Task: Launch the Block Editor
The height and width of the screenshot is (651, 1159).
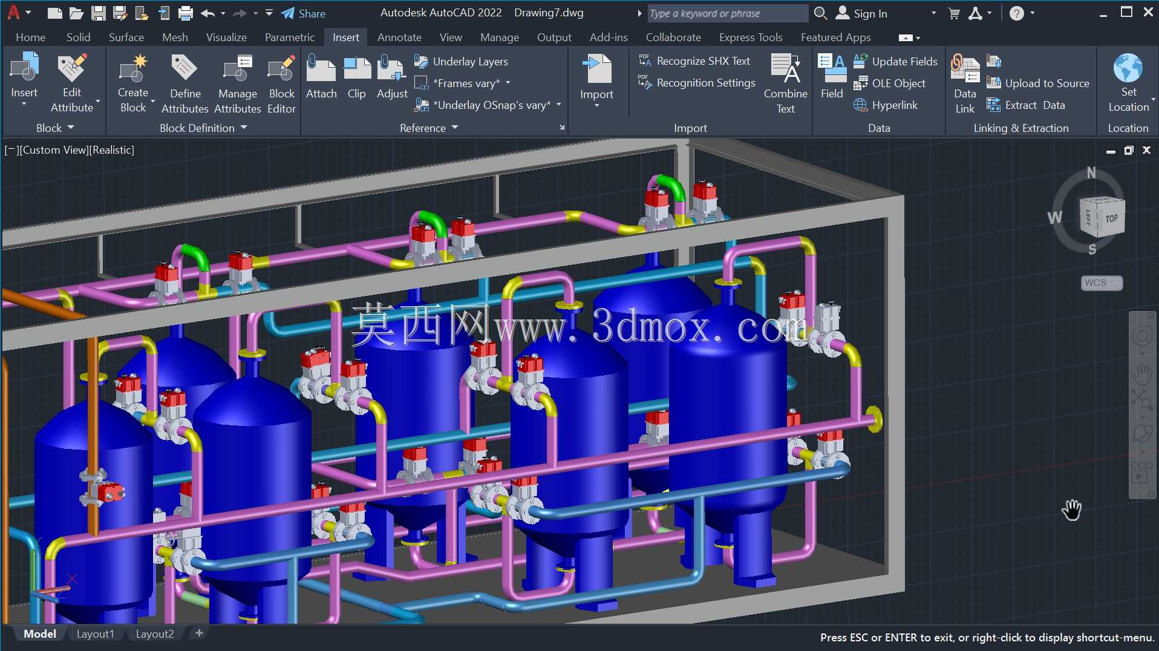Action: [281, 83]
